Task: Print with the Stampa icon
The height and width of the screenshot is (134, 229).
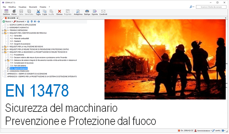Action: click(x=87, y=12)
